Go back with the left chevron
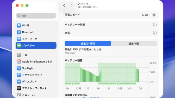This screenshot has width=175, height=98. [64, 5]
